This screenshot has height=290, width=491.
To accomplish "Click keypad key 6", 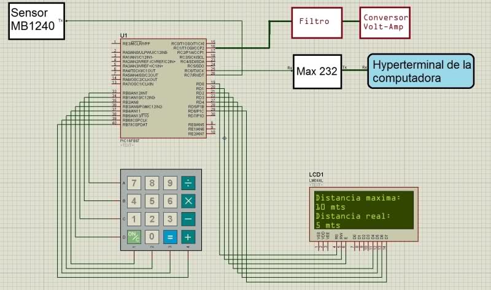I will coord(170,201).
